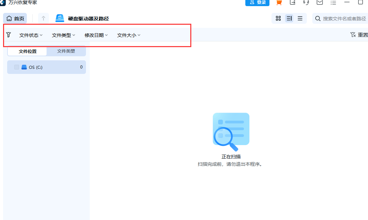Select the detailed list view toggle

coord(289,18)
